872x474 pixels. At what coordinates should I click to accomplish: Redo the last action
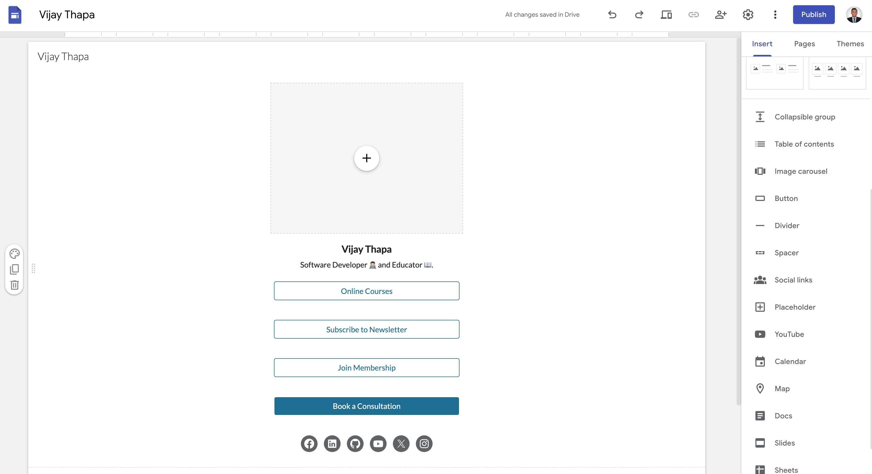[639, 15]
